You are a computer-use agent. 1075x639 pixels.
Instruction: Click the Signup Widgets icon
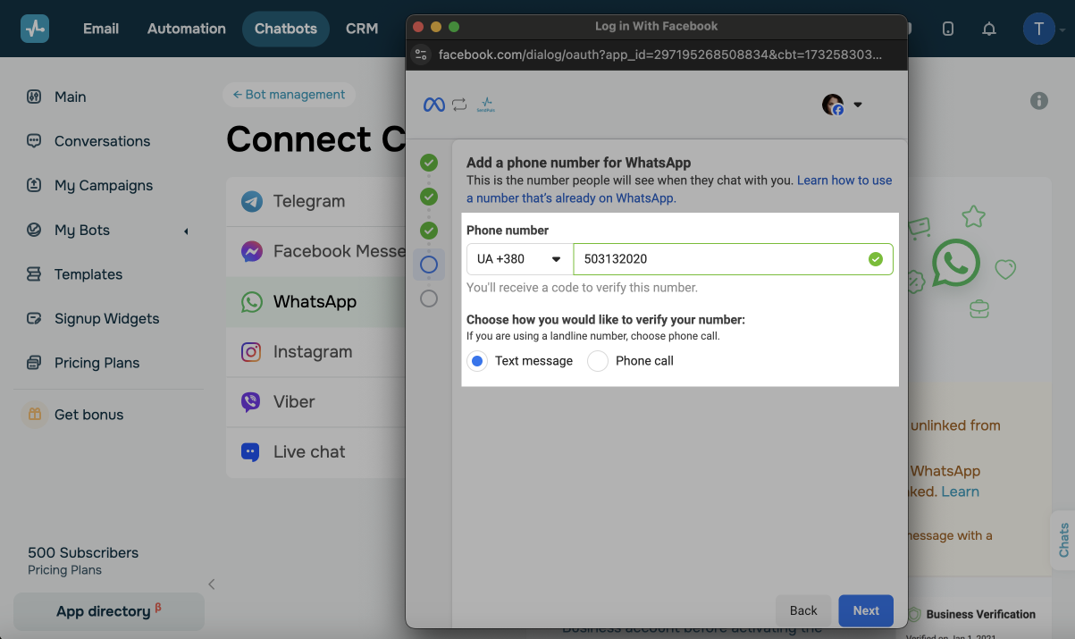[x=34, y=318]
